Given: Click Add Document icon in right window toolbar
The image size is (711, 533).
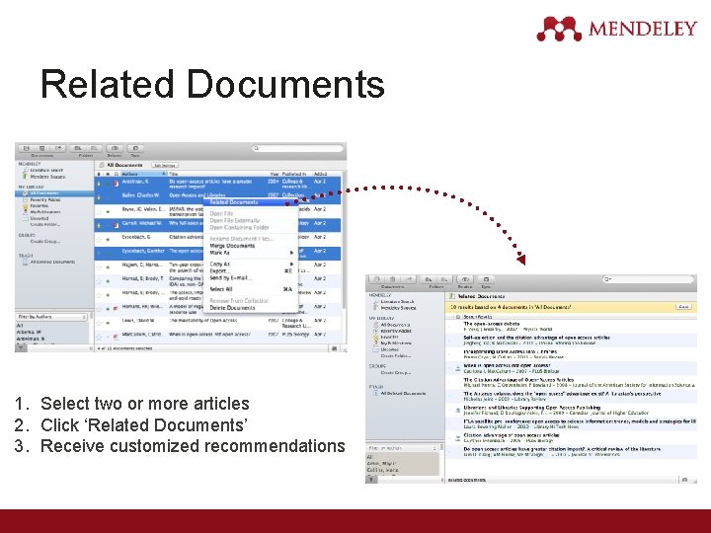Looking at the screenshot, I should (377, 279).
